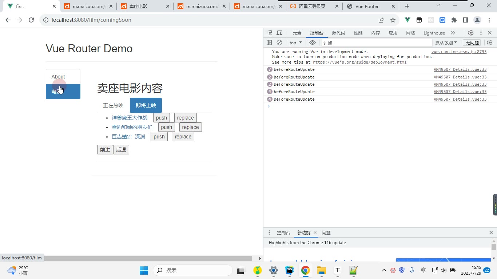Open WebStorm from the taskbar
Viewport: 497px width, 279px height.
point(290,270)
